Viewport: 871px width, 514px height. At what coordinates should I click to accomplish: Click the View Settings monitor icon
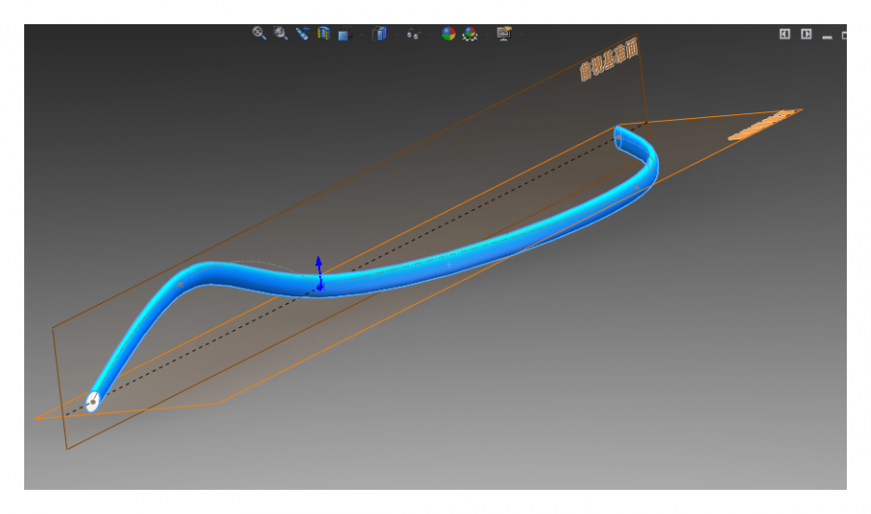(504, 33)
